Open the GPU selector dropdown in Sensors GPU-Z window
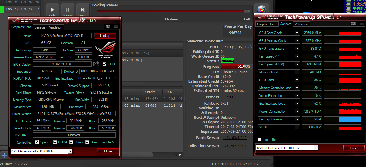The width and height of the screenshot is (366, 167). pyautogui.click(x=316, y=148)
